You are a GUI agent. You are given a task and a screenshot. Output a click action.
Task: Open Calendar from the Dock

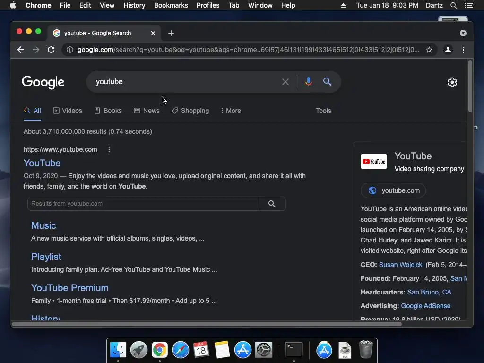click(201, 350)
